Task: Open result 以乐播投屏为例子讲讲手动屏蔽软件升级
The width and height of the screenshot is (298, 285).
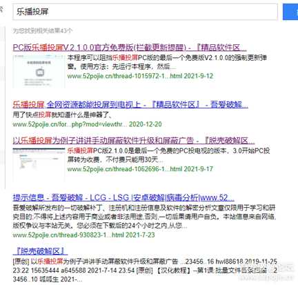Action: 134,141
